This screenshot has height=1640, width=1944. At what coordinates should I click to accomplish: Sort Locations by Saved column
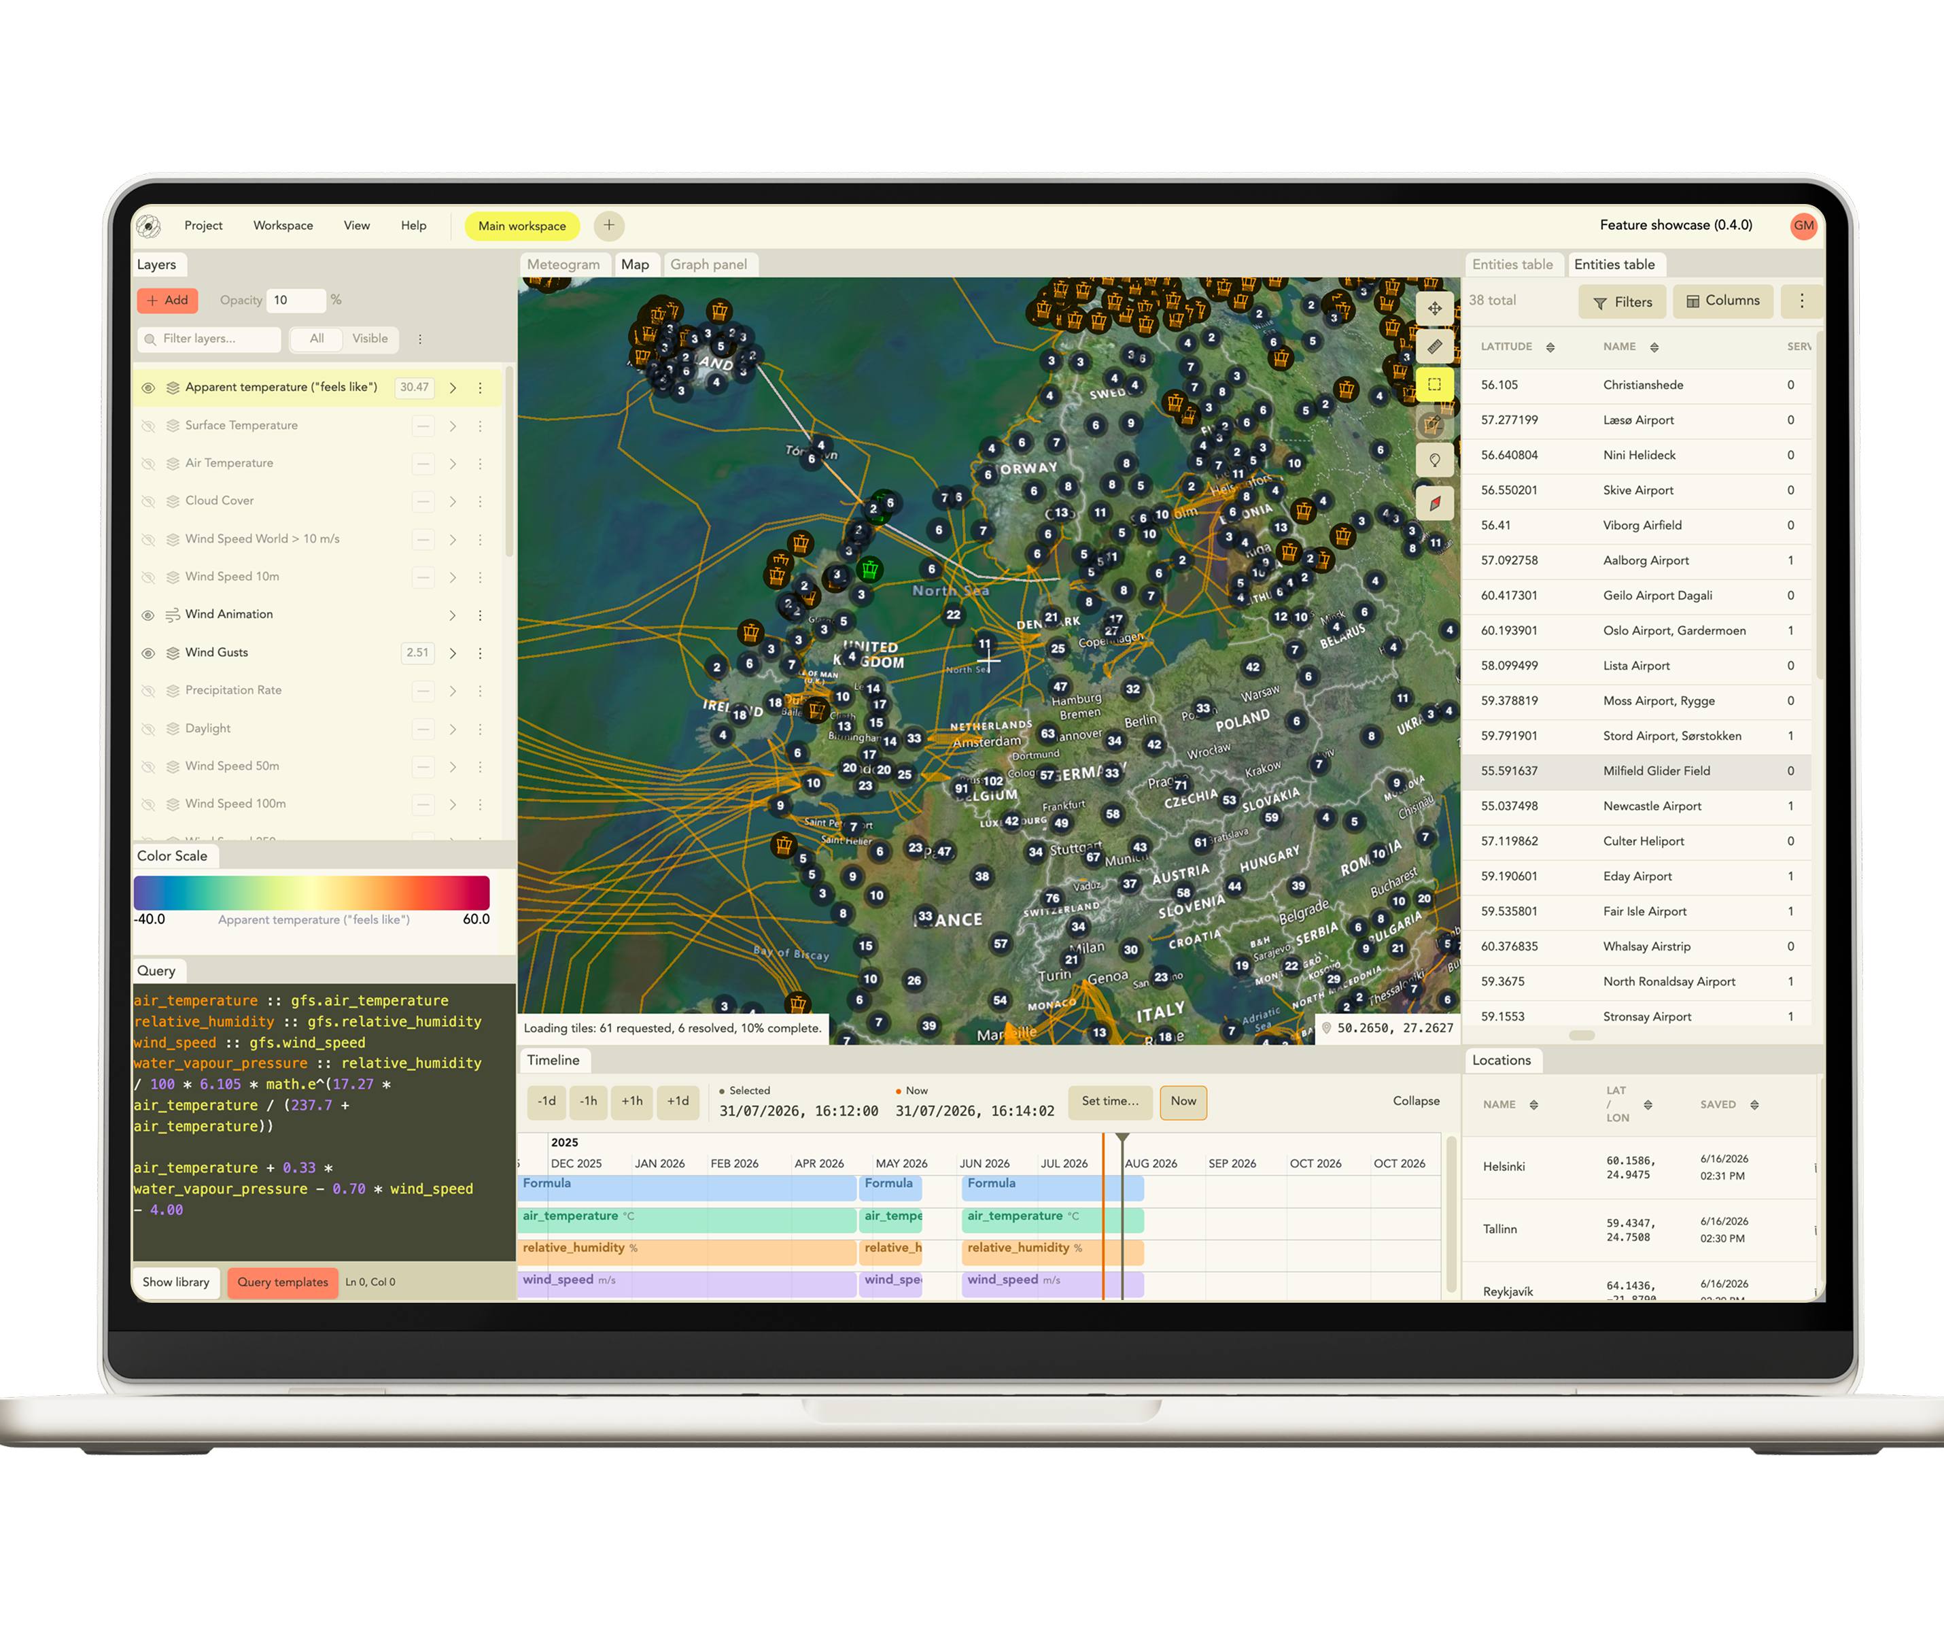(1754, 1104)
